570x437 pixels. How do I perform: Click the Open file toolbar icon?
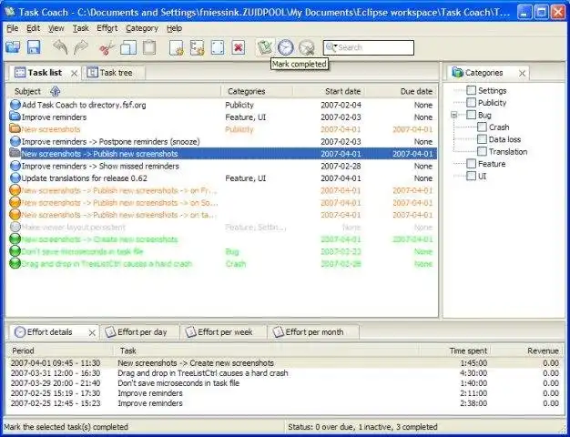(x=12, y=47)
